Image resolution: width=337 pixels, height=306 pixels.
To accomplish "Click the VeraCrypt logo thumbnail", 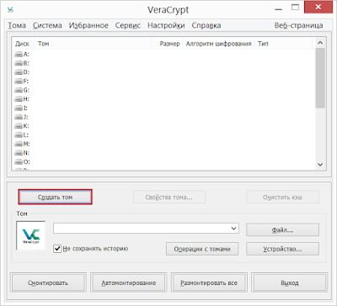I will (31, 235).
